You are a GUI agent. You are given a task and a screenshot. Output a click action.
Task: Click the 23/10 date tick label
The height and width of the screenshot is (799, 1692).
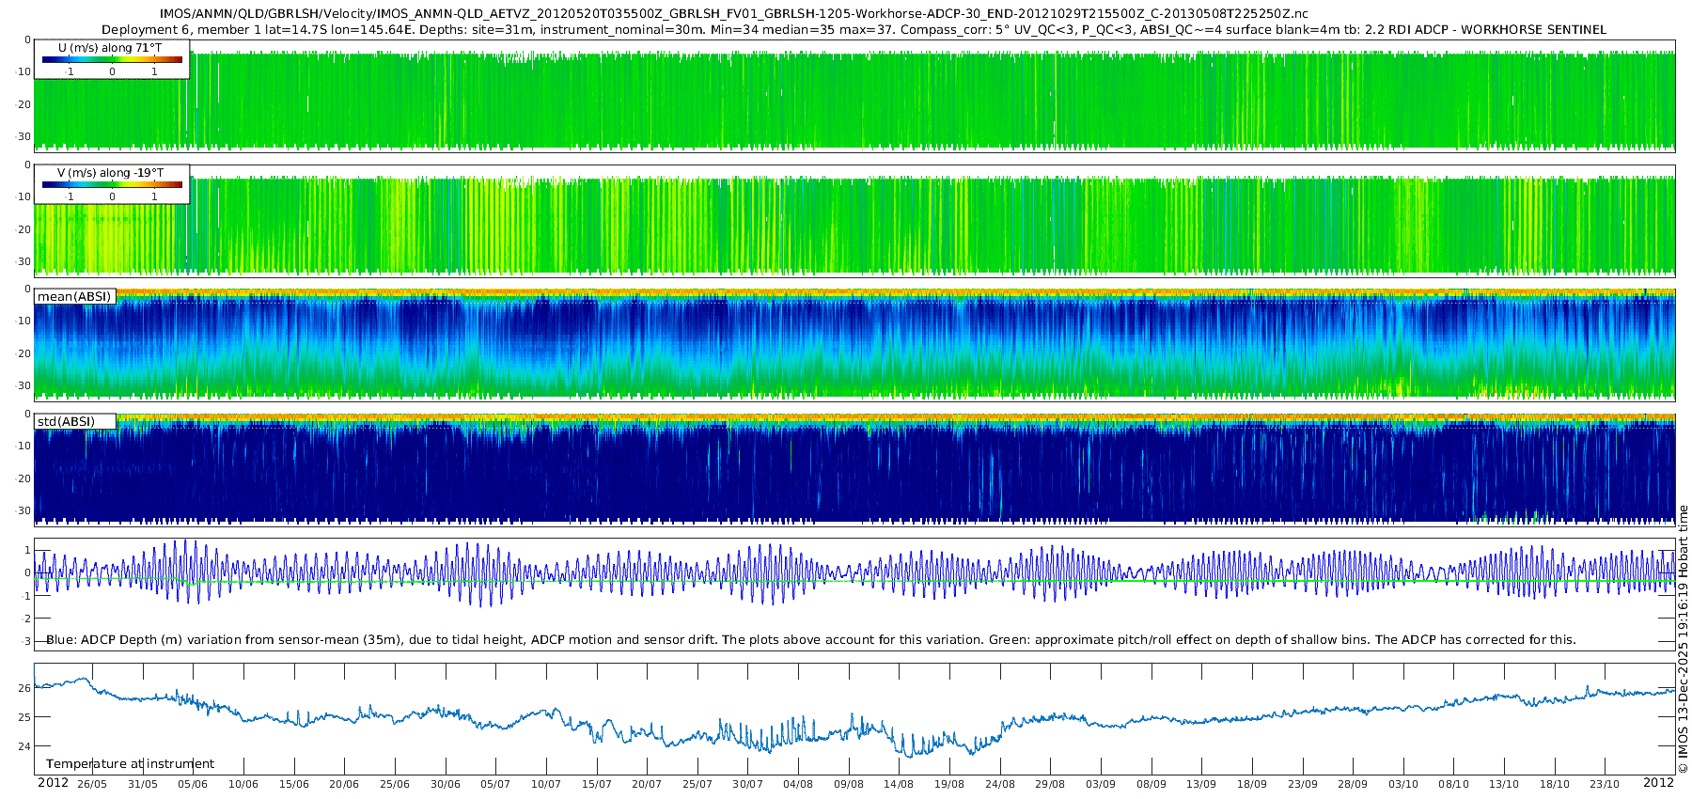tap(1606, 784)
